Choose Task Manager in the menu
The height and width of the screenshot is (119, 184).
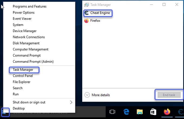click(23, 70)
